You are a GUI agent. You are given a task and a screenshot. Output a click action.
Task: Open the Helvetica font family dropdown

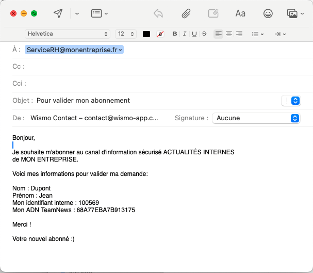[x=68, y=34]
